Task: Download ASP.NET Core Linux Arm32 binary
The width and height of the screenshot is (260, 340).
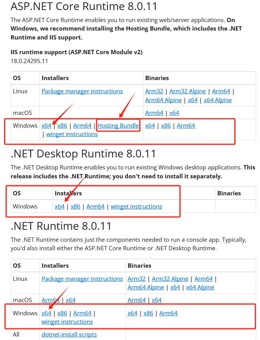Action: tap(154, 91)
